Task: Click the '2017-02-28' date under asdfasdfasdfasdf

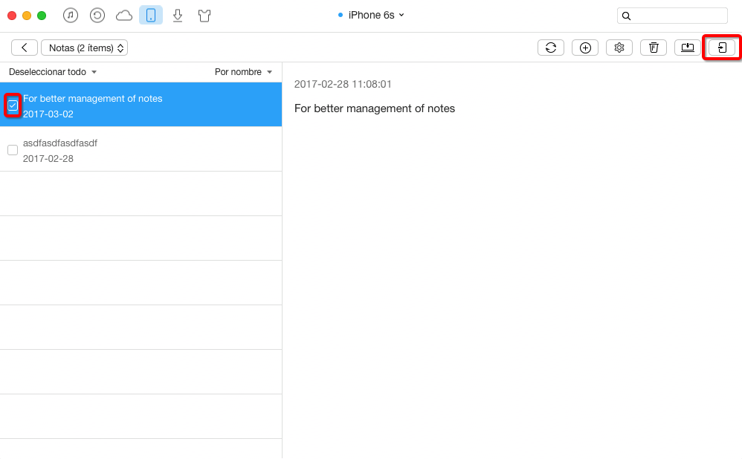Action: pos(48,158)
